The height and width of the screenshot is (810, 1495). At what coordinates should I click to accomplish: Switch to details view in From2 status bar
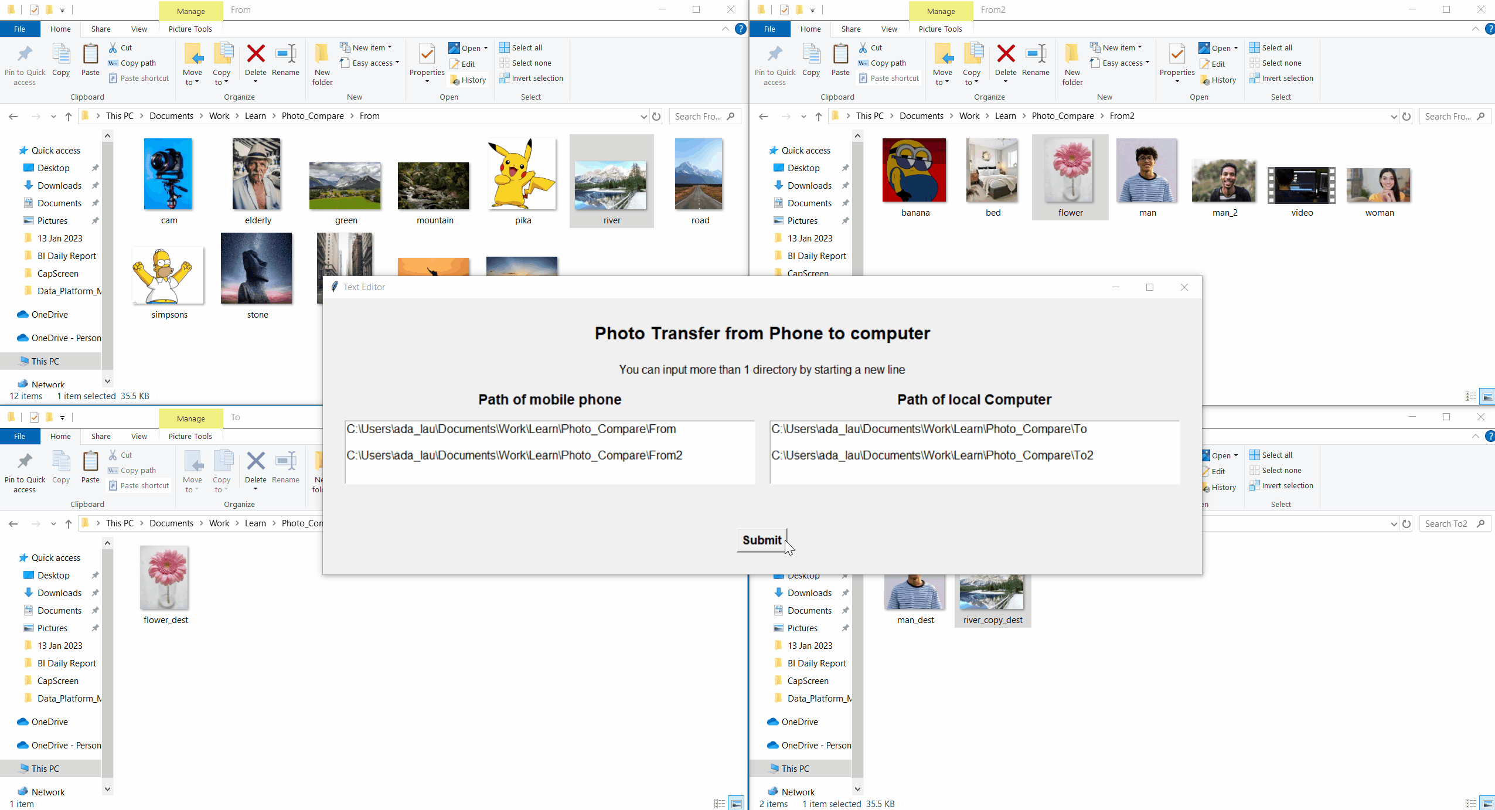1471,397
